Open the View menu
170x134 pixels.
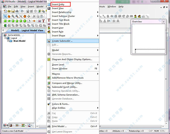[x=23, y=6]
